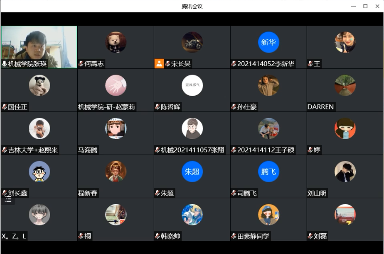The image size is (384, 254).
Task: Click the DARREN name label
Action: (320, 107)
